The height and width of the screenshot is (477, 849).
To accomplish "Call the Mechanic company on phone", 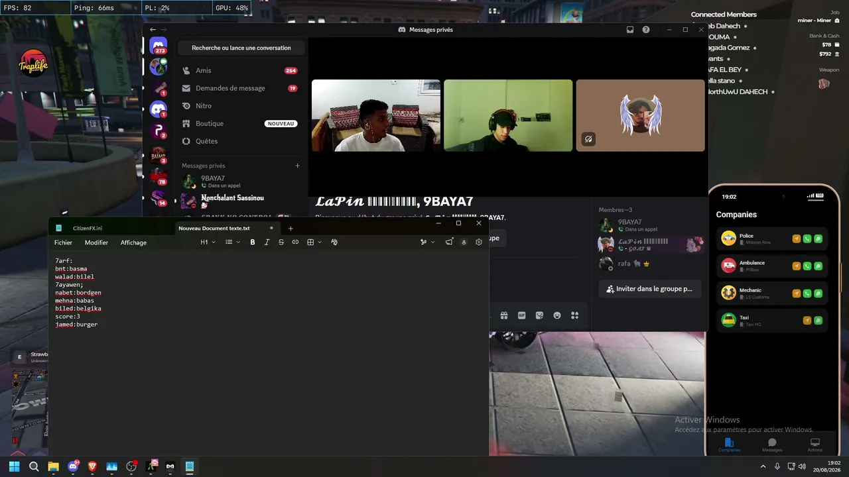I will (807, 293).
